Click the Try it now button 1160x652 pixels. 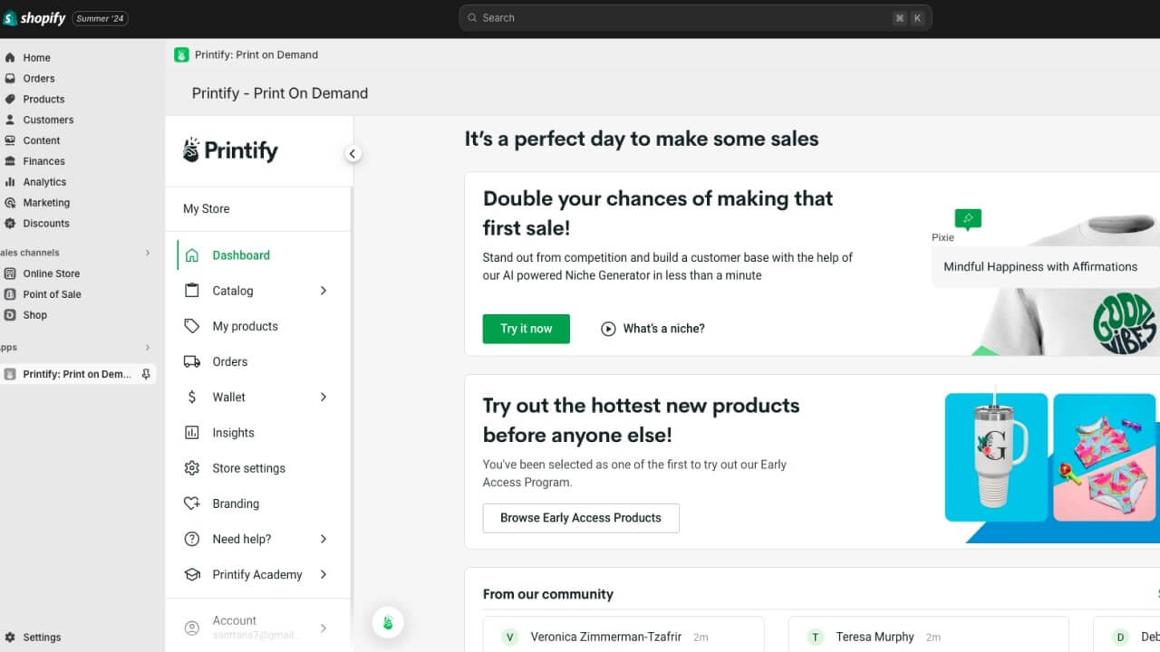click(526, 329)
